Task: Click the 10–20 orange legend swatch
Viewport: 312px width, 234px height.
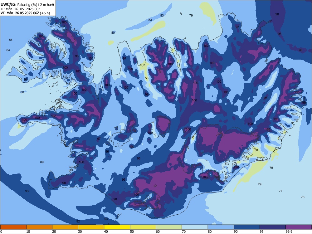Action: (39, 227)
